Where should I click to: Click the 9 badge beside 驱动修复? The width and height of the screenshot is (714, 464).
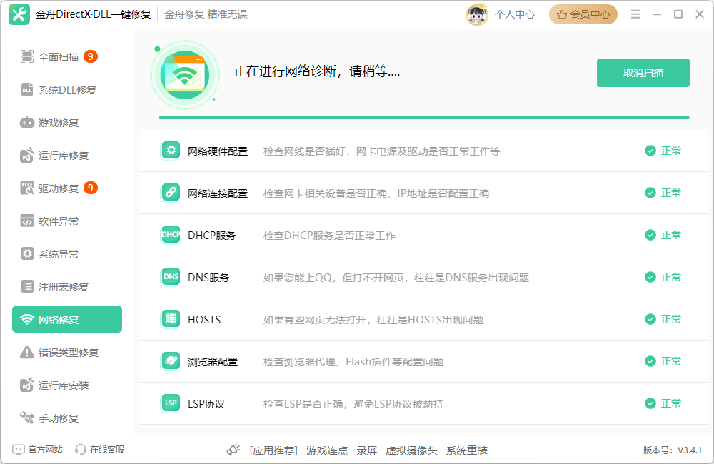[x=91, y=188]
